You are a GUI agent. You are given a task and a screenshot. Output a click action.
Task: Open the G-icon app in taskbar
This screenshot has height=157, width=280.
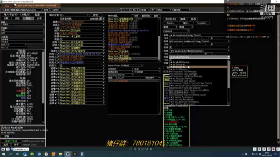coord(75,154)
